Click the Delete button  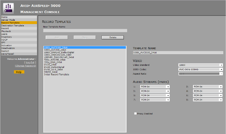pyautogui.click(x=113, y=38)
